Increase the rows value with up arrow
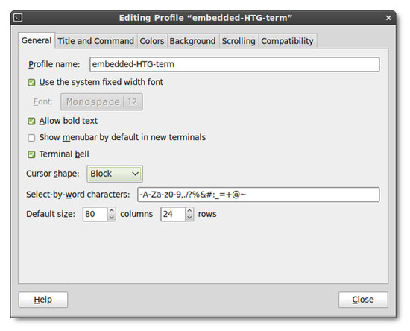The width and height of the screenshot is (410, 331). pos(189,211)
